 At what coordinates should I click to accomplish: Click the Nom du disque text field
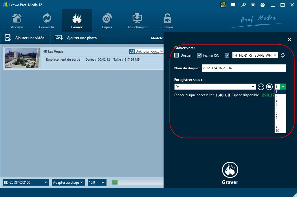[x=244, y=68]
